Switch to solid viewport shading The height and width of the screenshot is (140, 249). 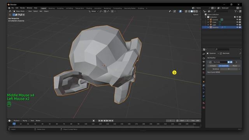pyautogui.click(x=192, y=11)
